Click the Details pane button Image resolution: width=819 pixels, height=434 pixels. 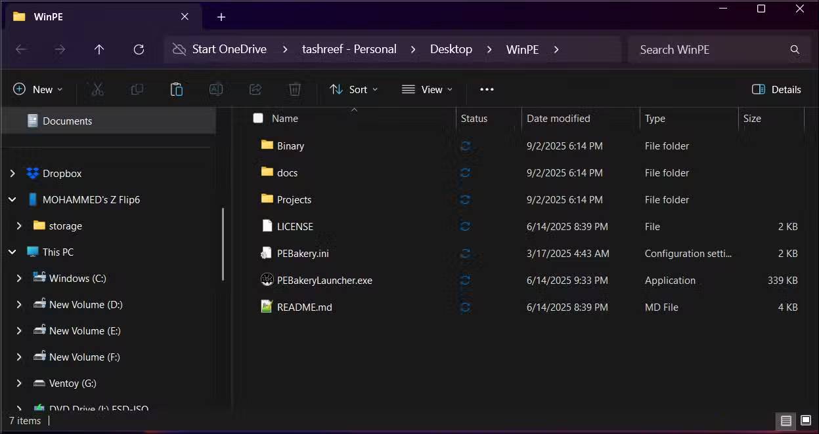pyautogui.click(x=776, y=90)
